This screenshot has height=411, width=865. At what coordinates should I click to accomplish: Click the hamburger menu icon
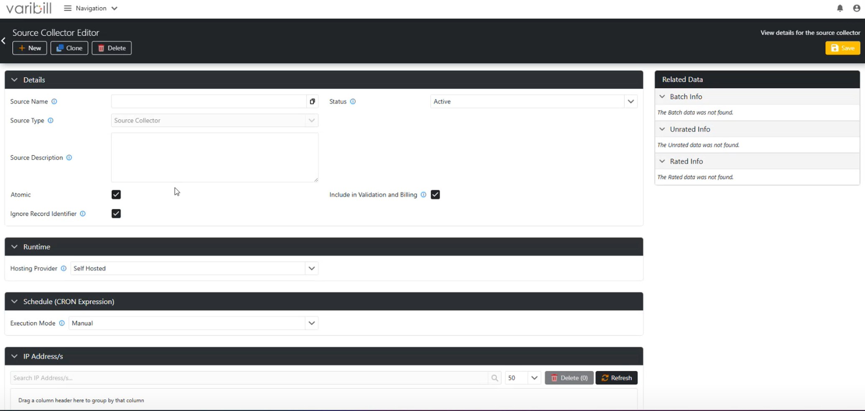coord(67,8)
